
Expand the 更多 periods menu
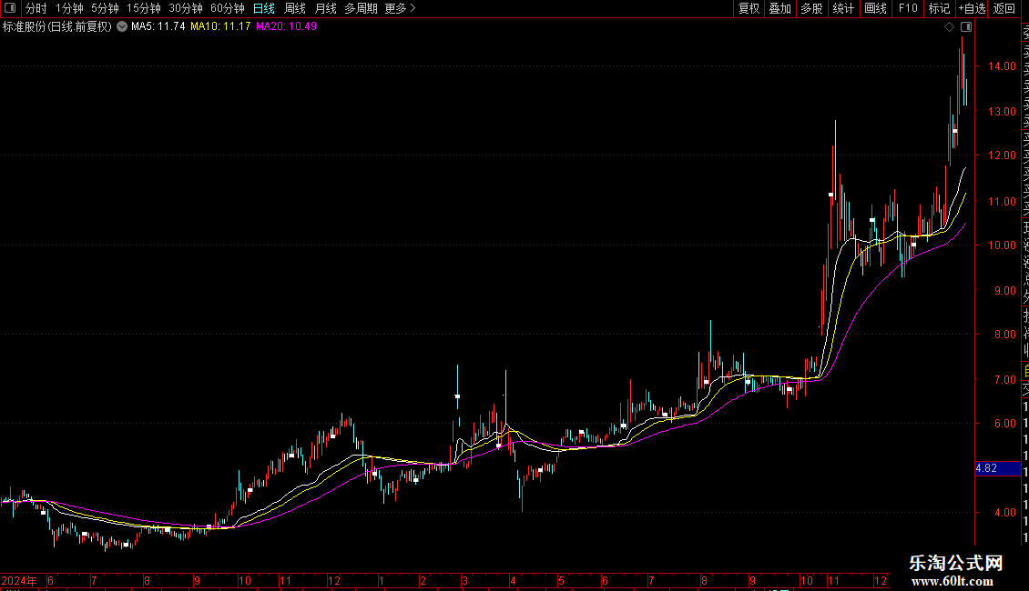401,8
